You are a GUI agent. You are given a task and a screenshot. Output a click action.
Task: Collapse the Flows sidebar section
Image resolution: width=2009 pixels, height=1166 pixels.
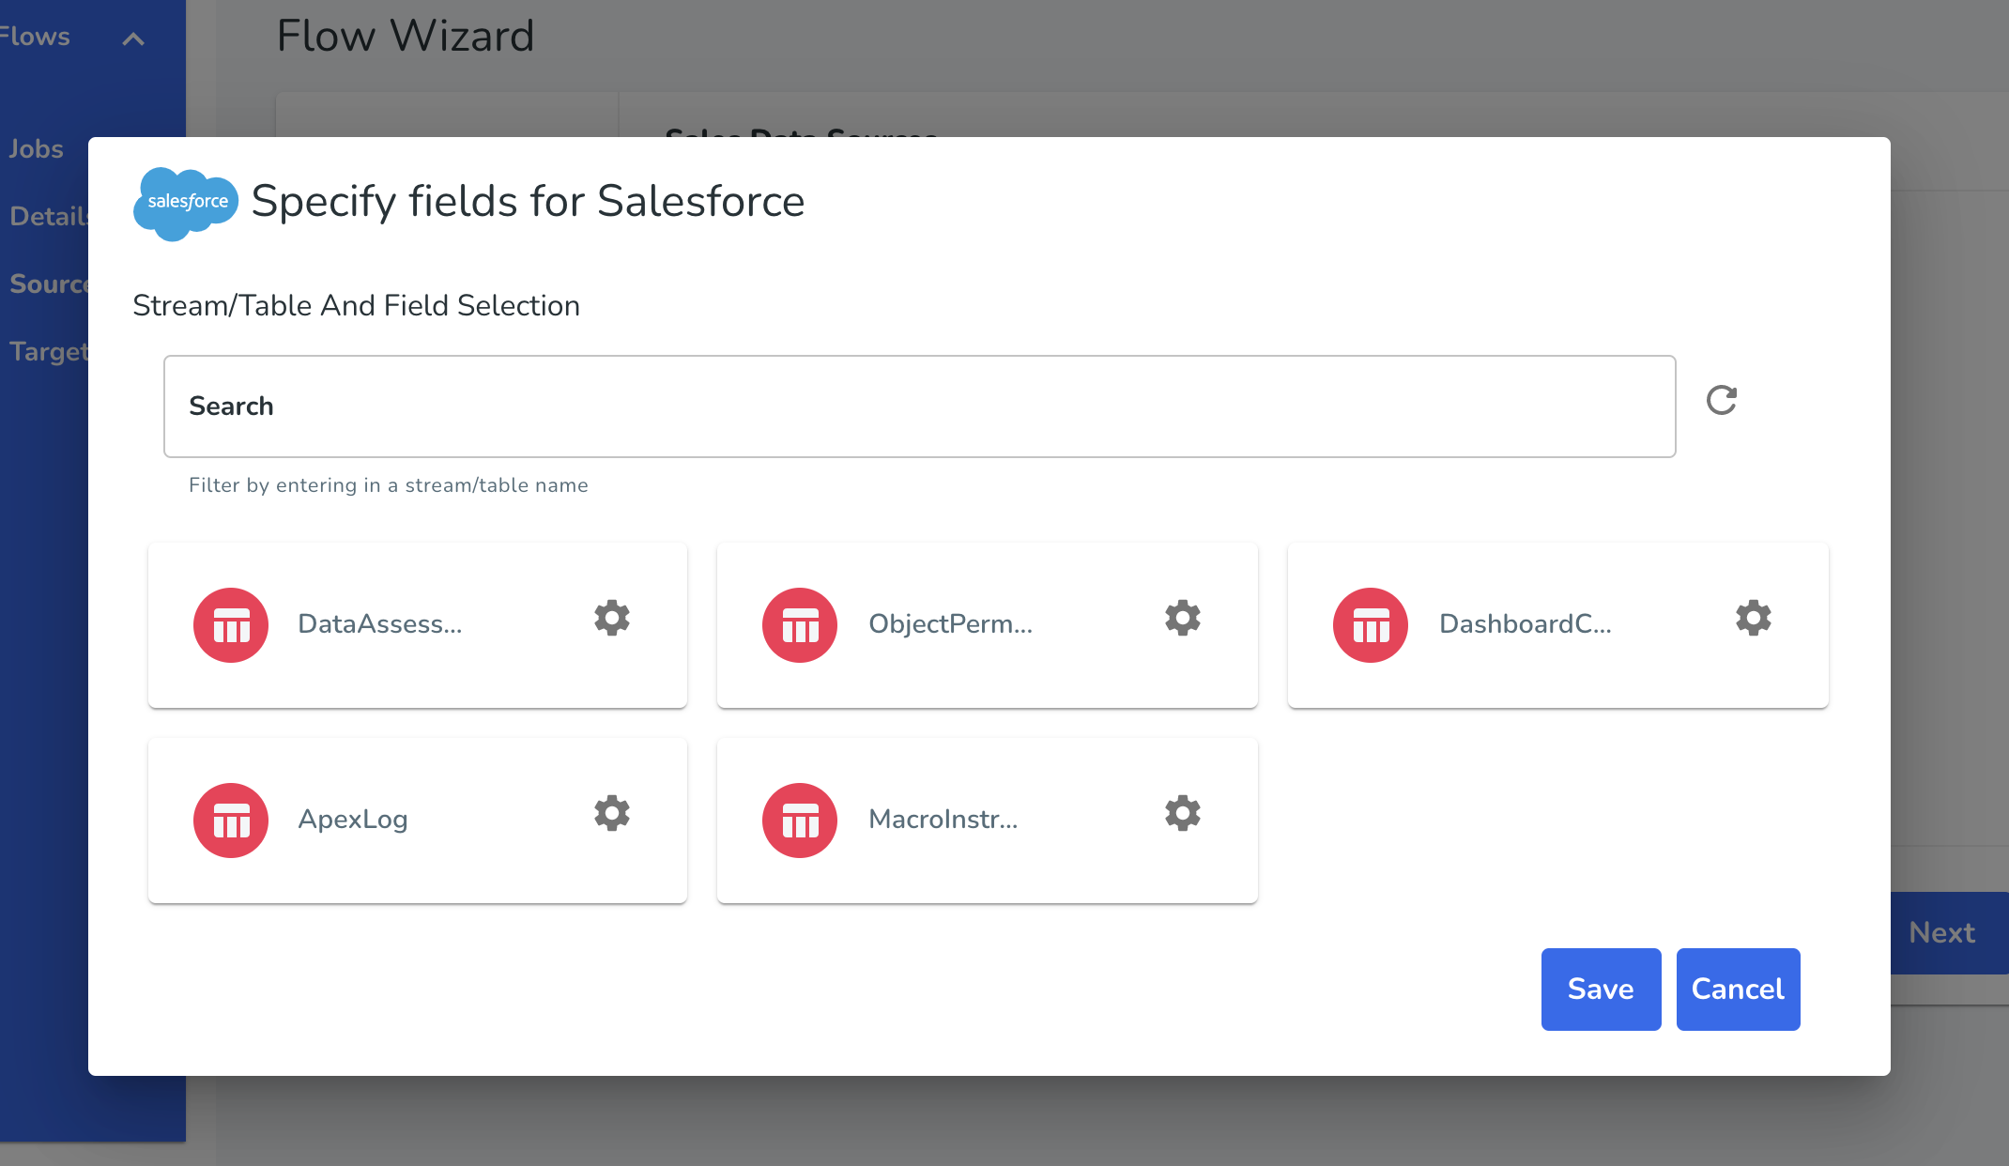[133, 39]
